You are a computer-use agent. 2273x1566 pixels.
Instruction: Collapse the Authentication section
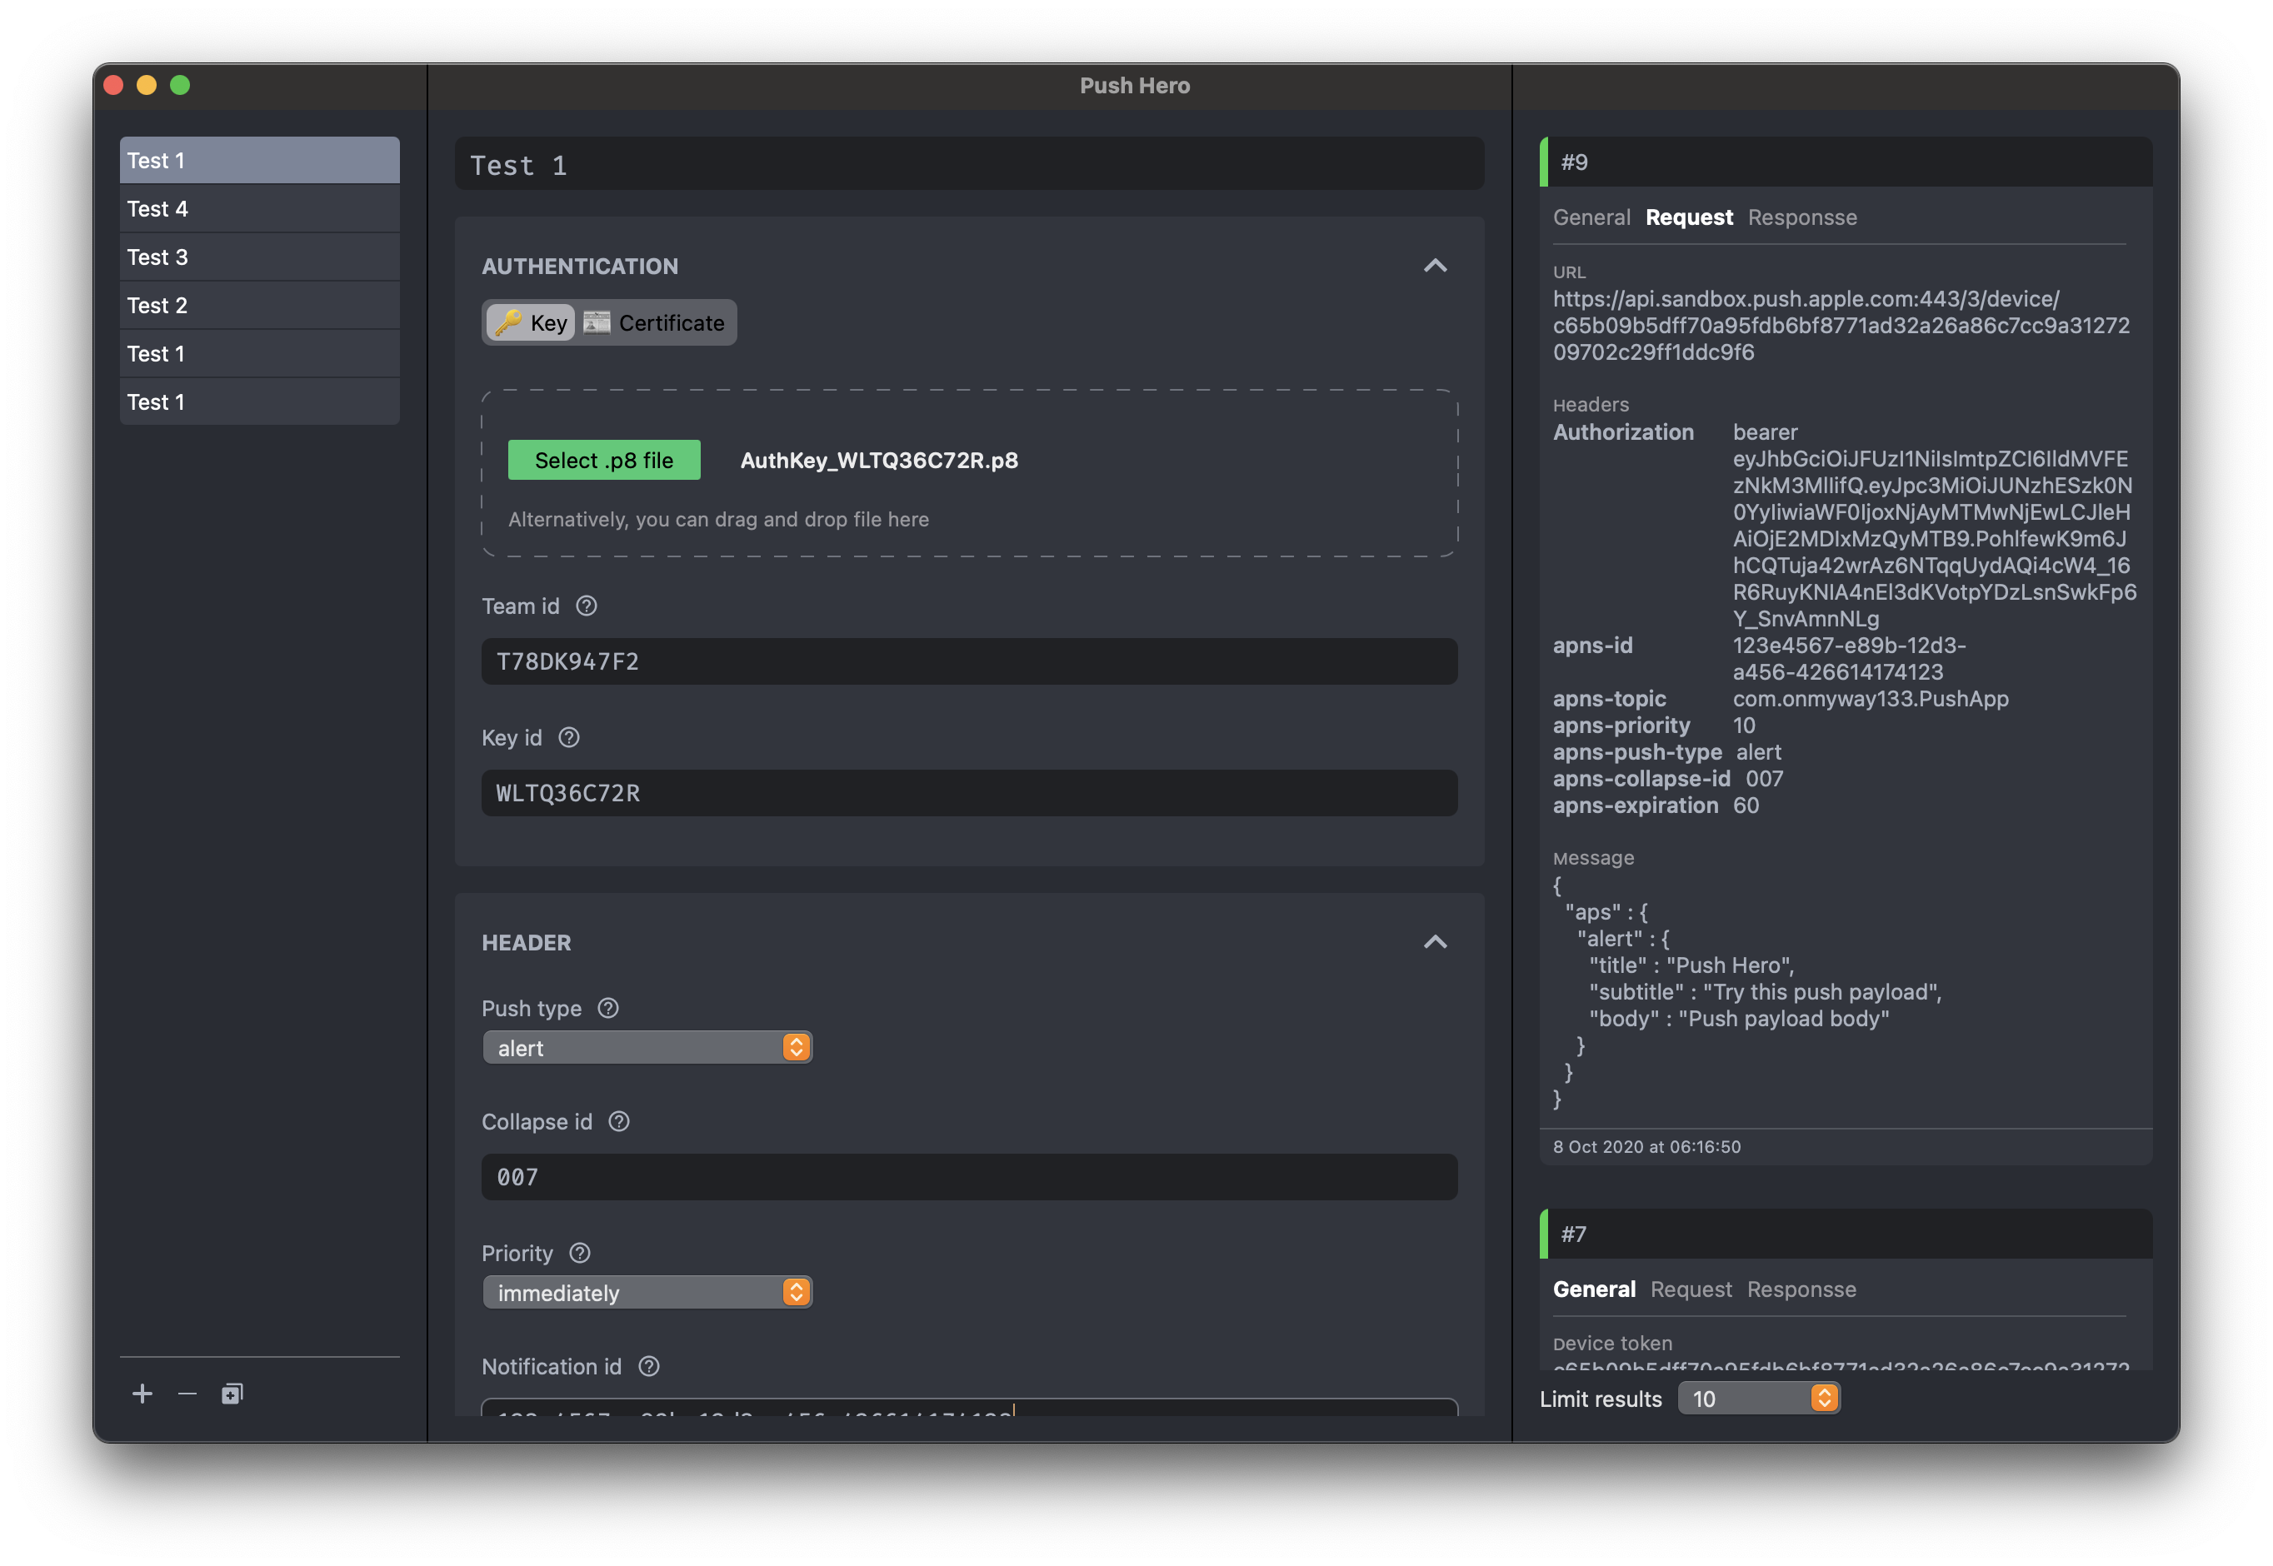[x=1435, y=266]
